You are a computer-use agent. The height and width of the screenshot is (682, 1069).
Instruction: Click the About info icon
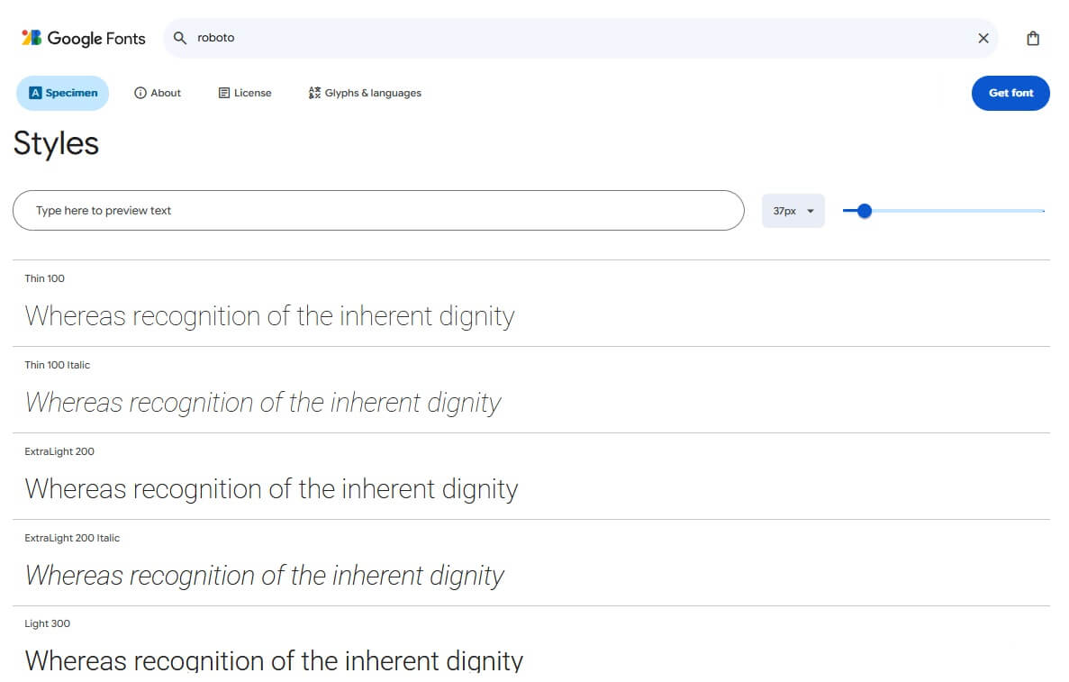(140, 94)
